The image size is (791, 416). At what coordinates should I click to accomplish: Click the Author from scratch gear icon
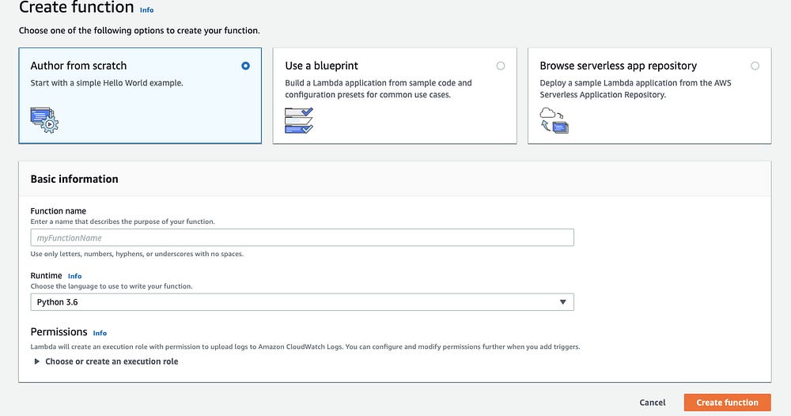(45, 119)
